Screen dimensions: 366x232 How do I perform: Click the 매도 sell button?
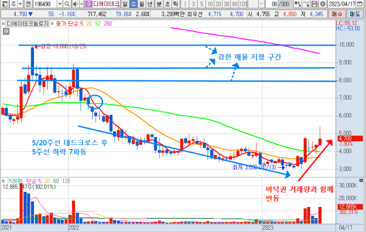tap(355, 14)
